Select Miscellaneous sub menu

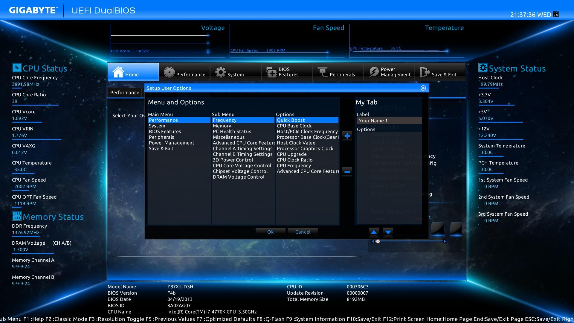(x=243, y=137)
